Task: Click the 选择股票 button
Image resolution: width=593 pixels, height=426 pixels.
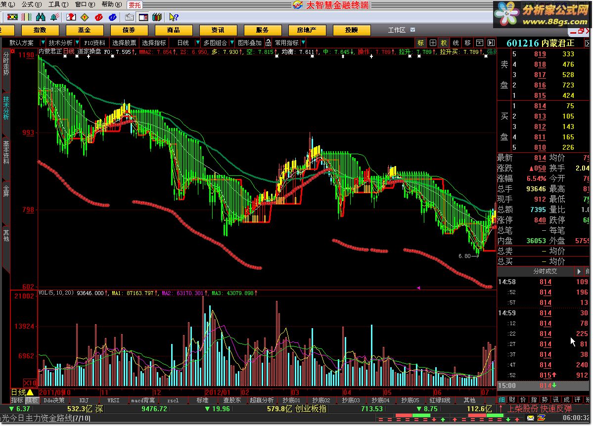Action: coord(125,43)
